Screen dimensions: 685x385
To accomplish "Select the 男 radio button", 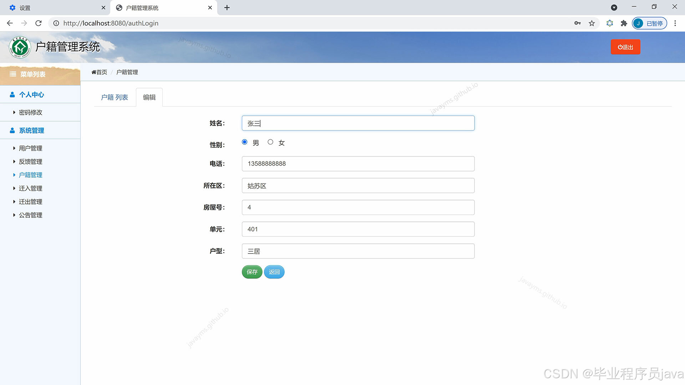I will pyautogui.click(x=244, y=142).
